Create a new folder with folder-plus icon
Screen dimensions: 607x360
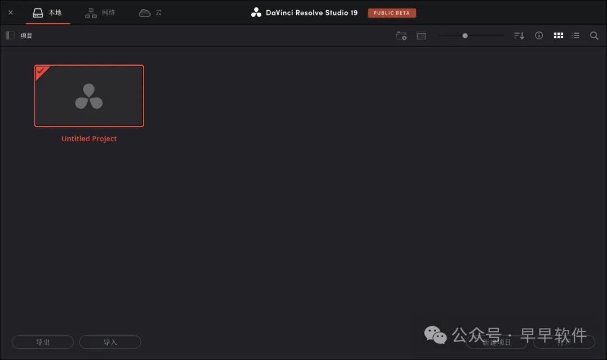[401, 35]
